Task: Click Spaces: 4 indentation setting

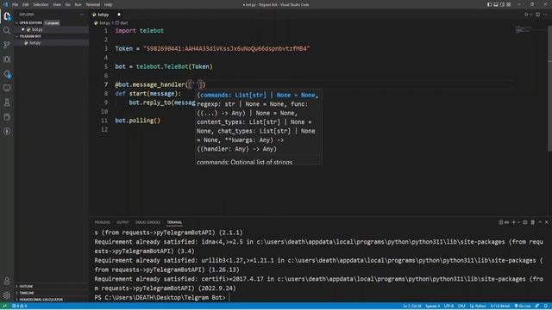Action: [x=433, y=307]
